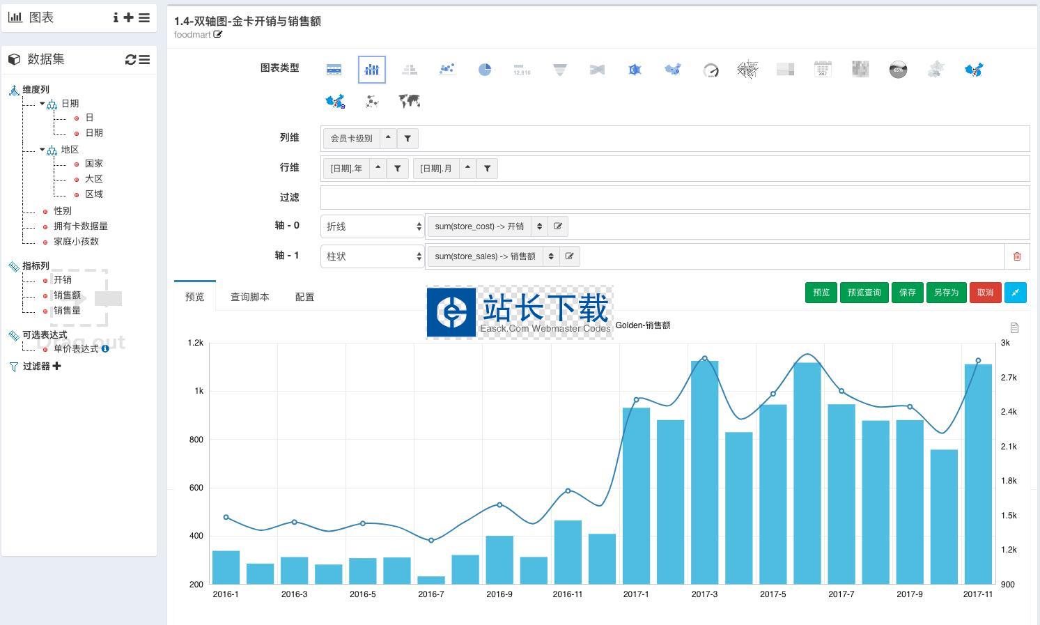Screen dimensions: 1040x625
Task: Click the refresh dataset icon
Action: click(130, 60)
